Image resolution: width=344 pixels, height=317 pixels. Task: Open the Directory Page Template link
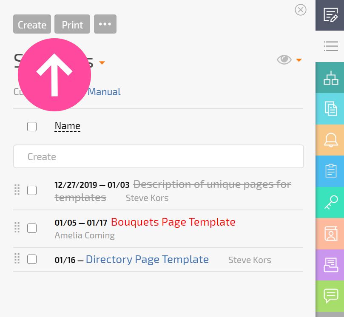click(x=147, y=260)
